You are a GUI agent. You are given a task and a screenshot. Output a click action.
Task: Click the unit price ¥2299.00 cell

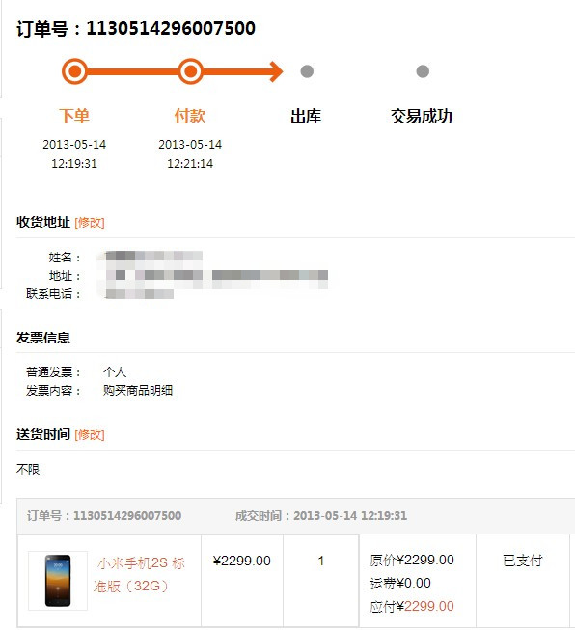tap(242, 561)
